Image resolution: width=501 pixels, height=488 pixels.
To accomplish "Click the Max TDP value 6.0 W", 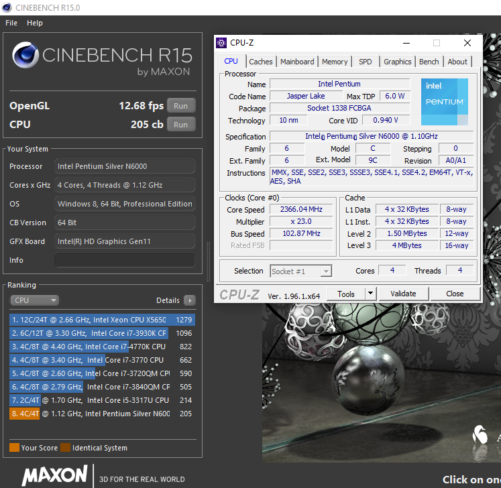I will pyautogui.click(x=394, y=96).
